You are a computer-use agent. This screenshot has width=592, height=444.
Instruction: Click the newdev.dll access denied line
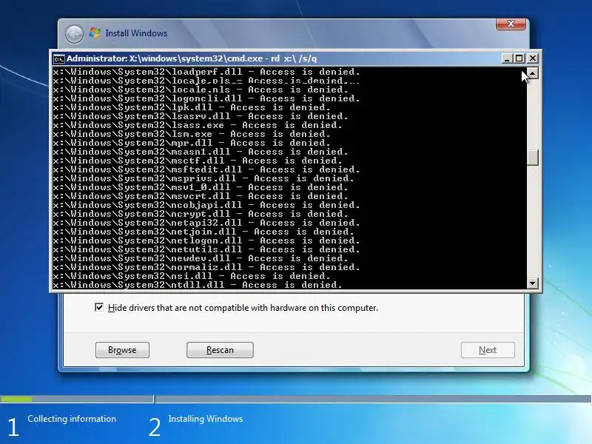(x=201, y=258)
